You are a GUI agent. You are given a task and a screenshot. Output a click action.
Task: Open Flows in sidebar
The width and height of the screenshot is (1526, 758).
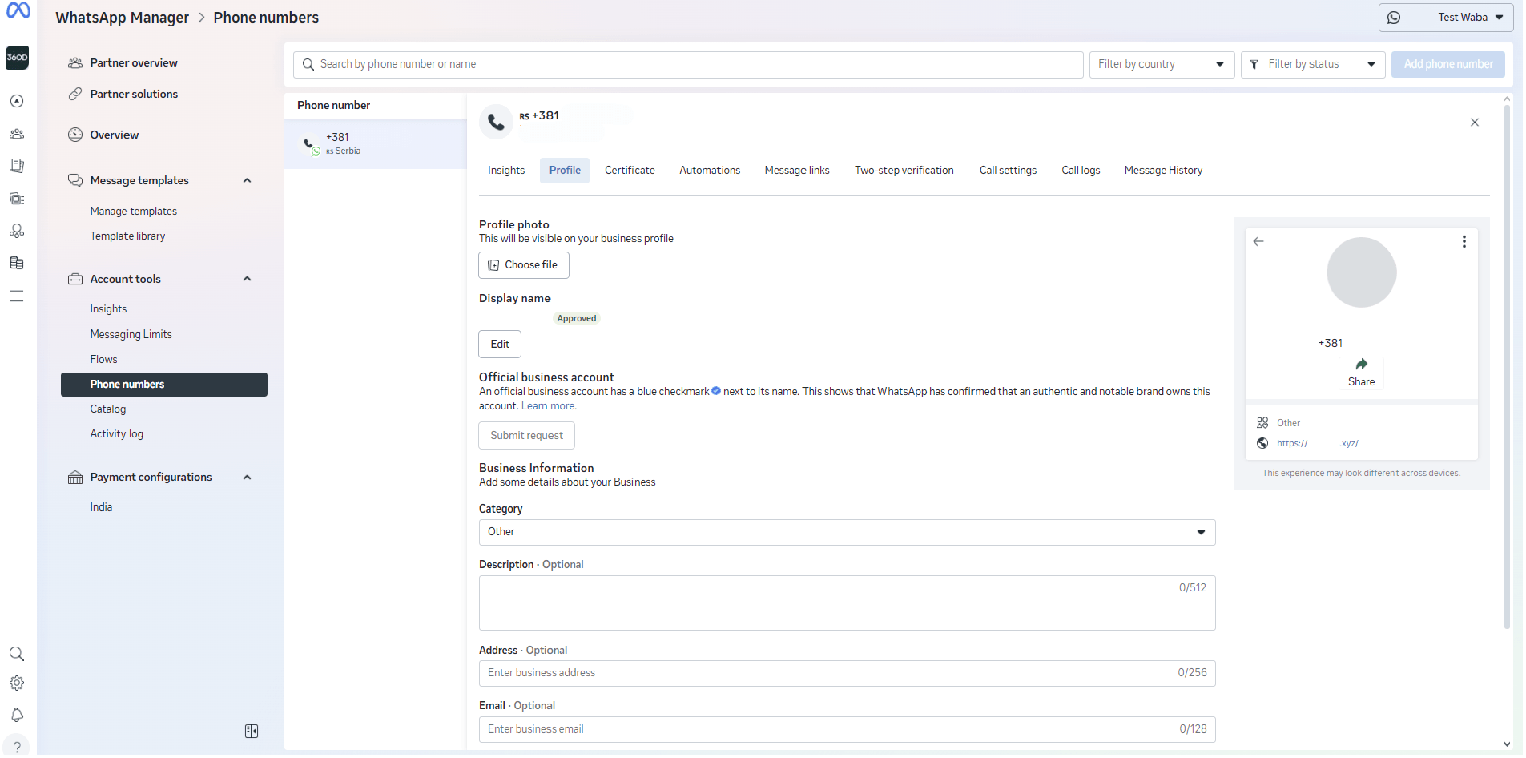coord(103,360)
